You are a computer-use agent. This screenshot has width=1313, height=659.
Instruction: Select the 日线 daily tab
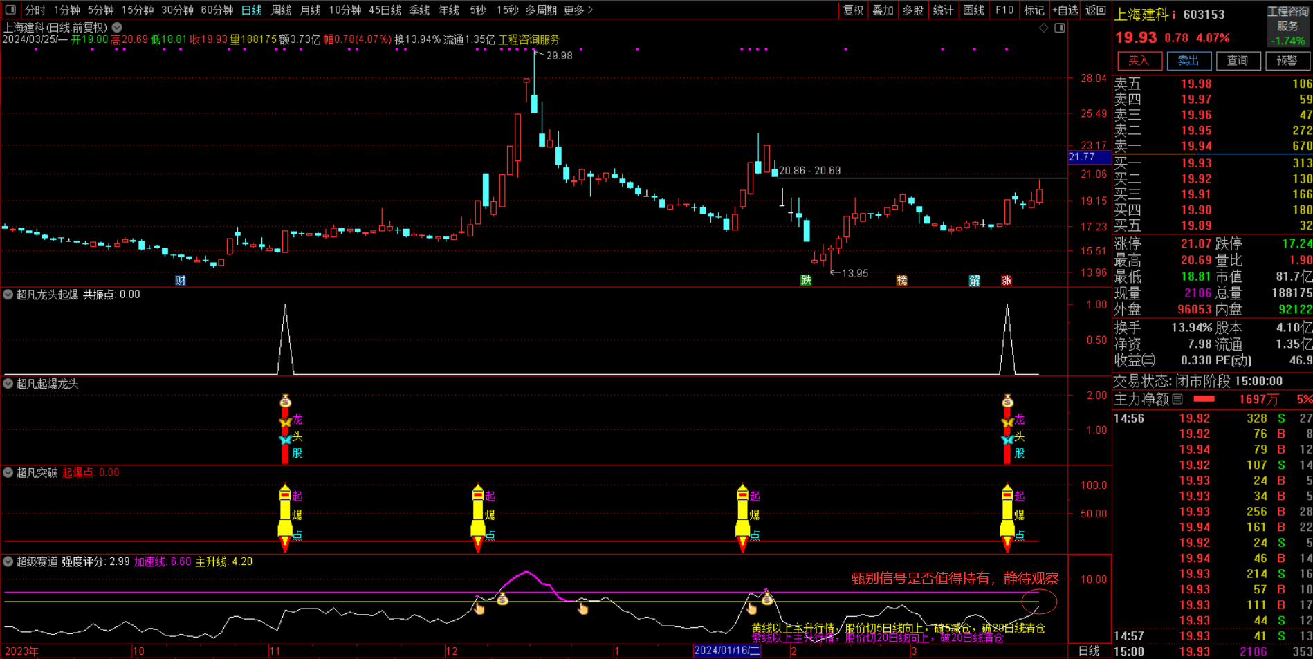(252, 10)
